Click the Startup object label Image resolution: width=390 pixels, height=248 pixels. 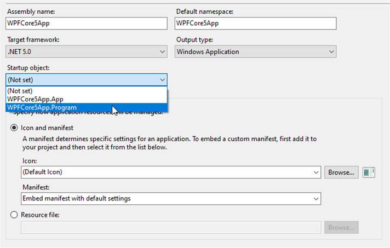pos(28,68)
